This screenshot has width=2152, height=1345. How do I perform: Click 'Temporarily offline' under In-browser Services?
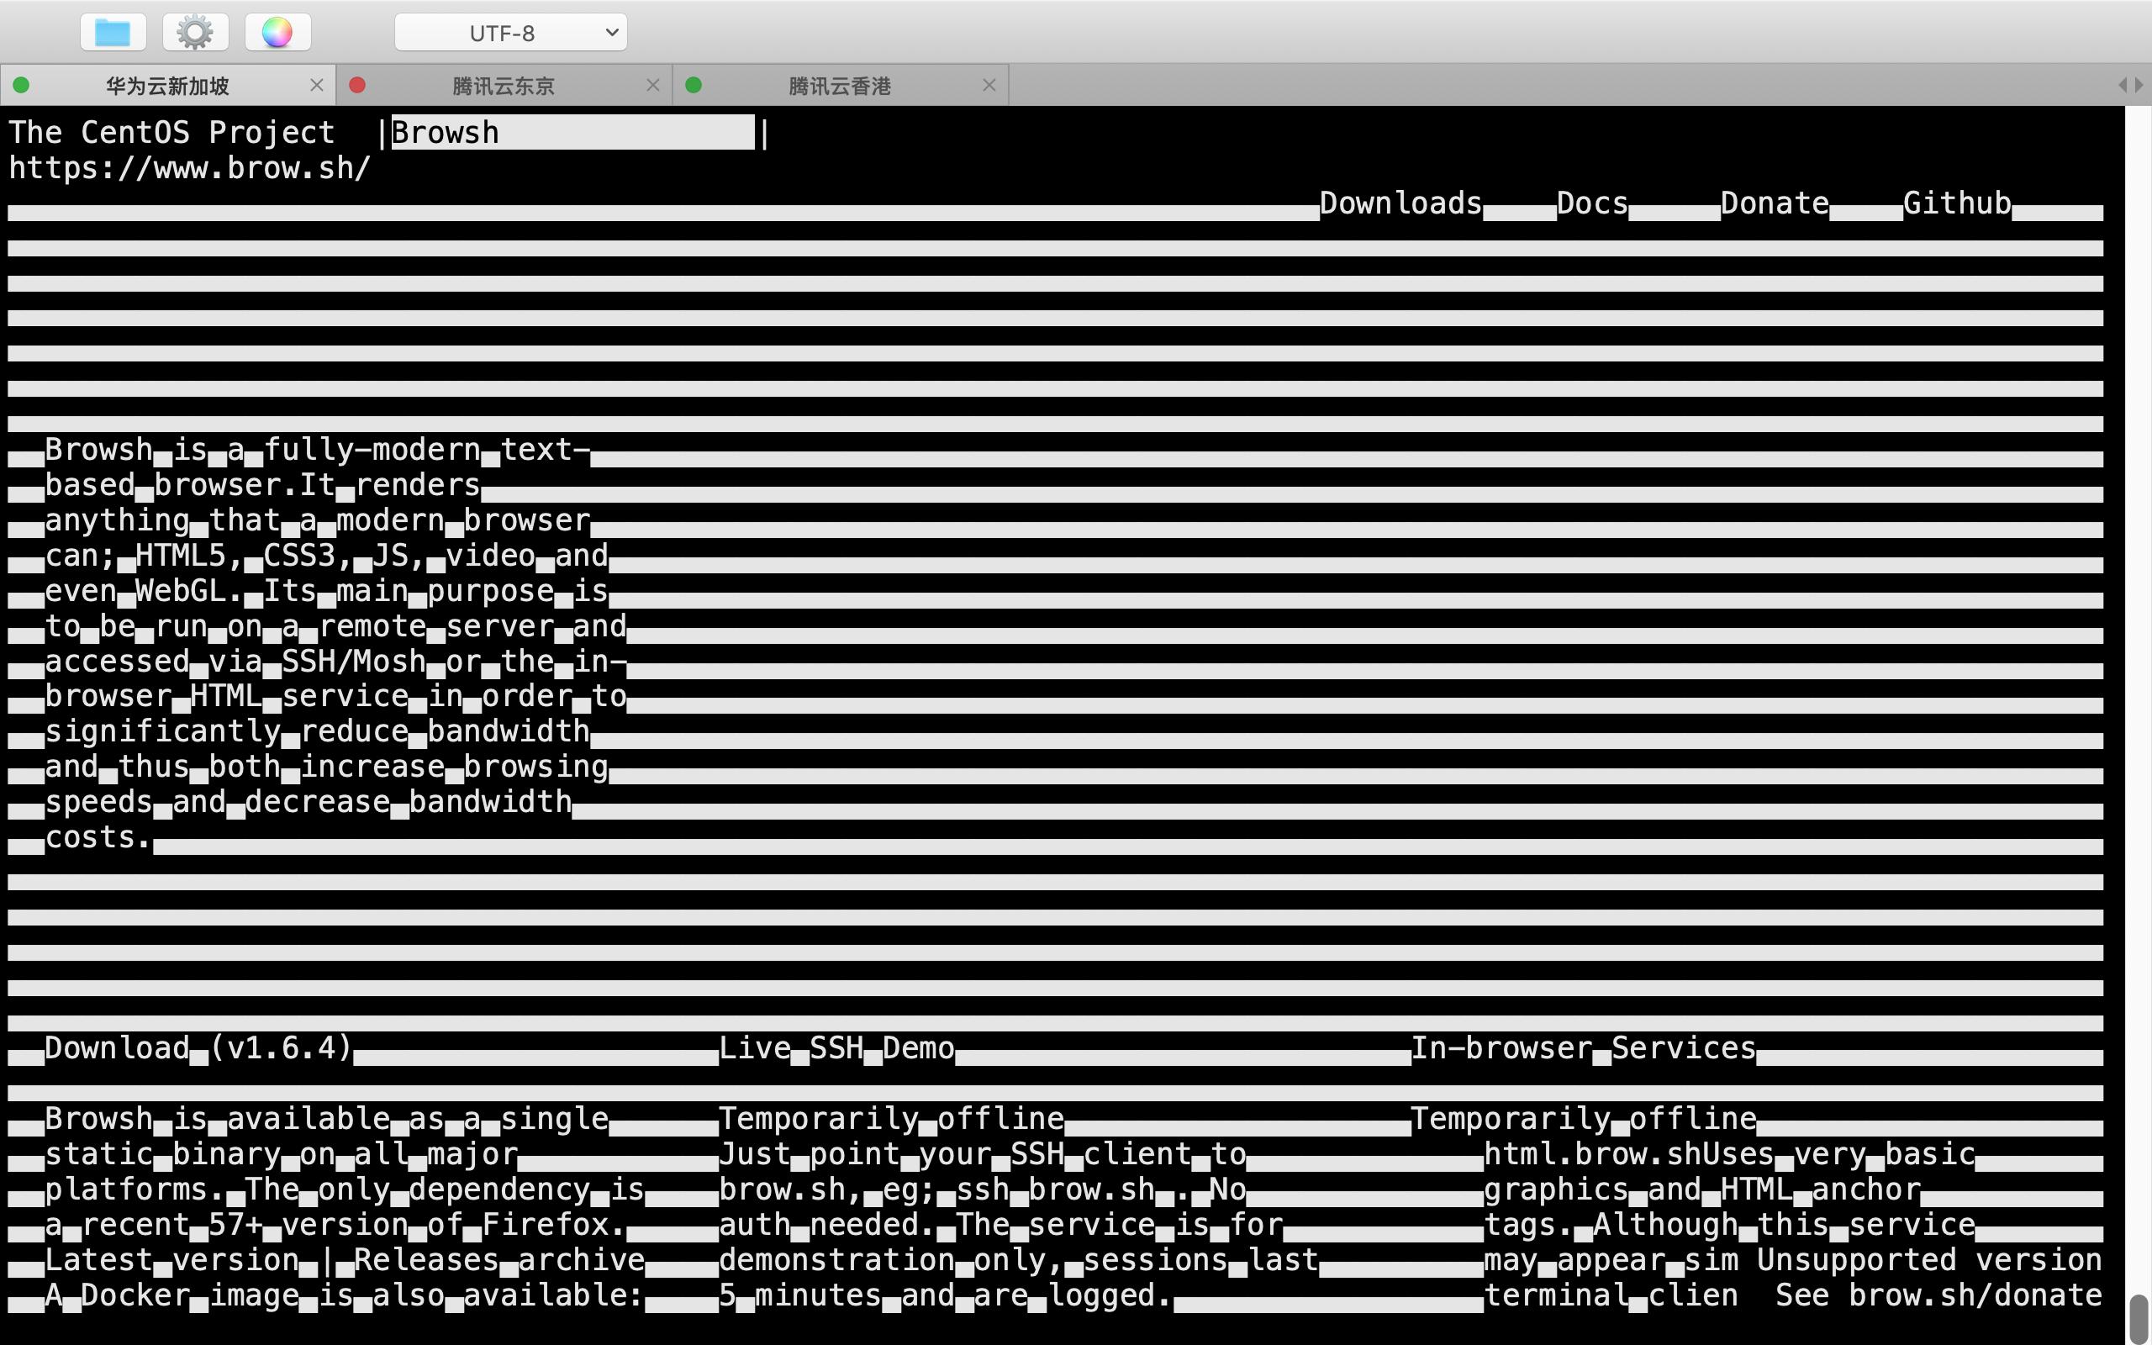pos(1584,1119)
